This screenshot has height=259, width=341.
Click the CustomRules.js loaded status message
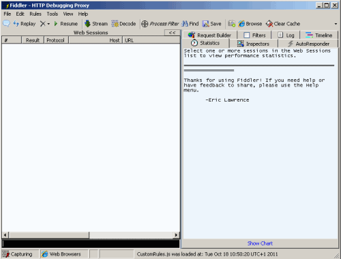[x=207, y=254]
